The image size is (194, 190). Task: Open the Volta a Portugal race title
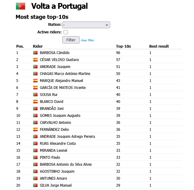tap(59, 6)
